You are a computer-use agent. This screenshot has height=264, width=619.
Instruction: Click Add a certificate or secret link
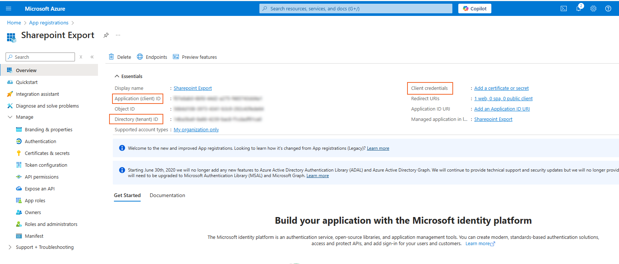(501, 88)
